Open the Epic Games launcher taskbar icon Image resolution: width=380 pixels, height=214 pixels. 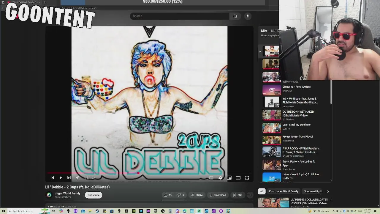pos(156,211)
